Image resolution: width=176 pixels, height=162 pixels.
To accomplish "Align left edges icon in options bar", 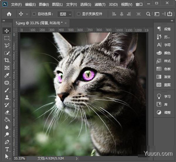I will (x=114, y=14).
